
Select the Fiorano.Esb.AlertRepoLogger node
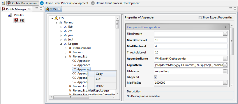[91, 91]
